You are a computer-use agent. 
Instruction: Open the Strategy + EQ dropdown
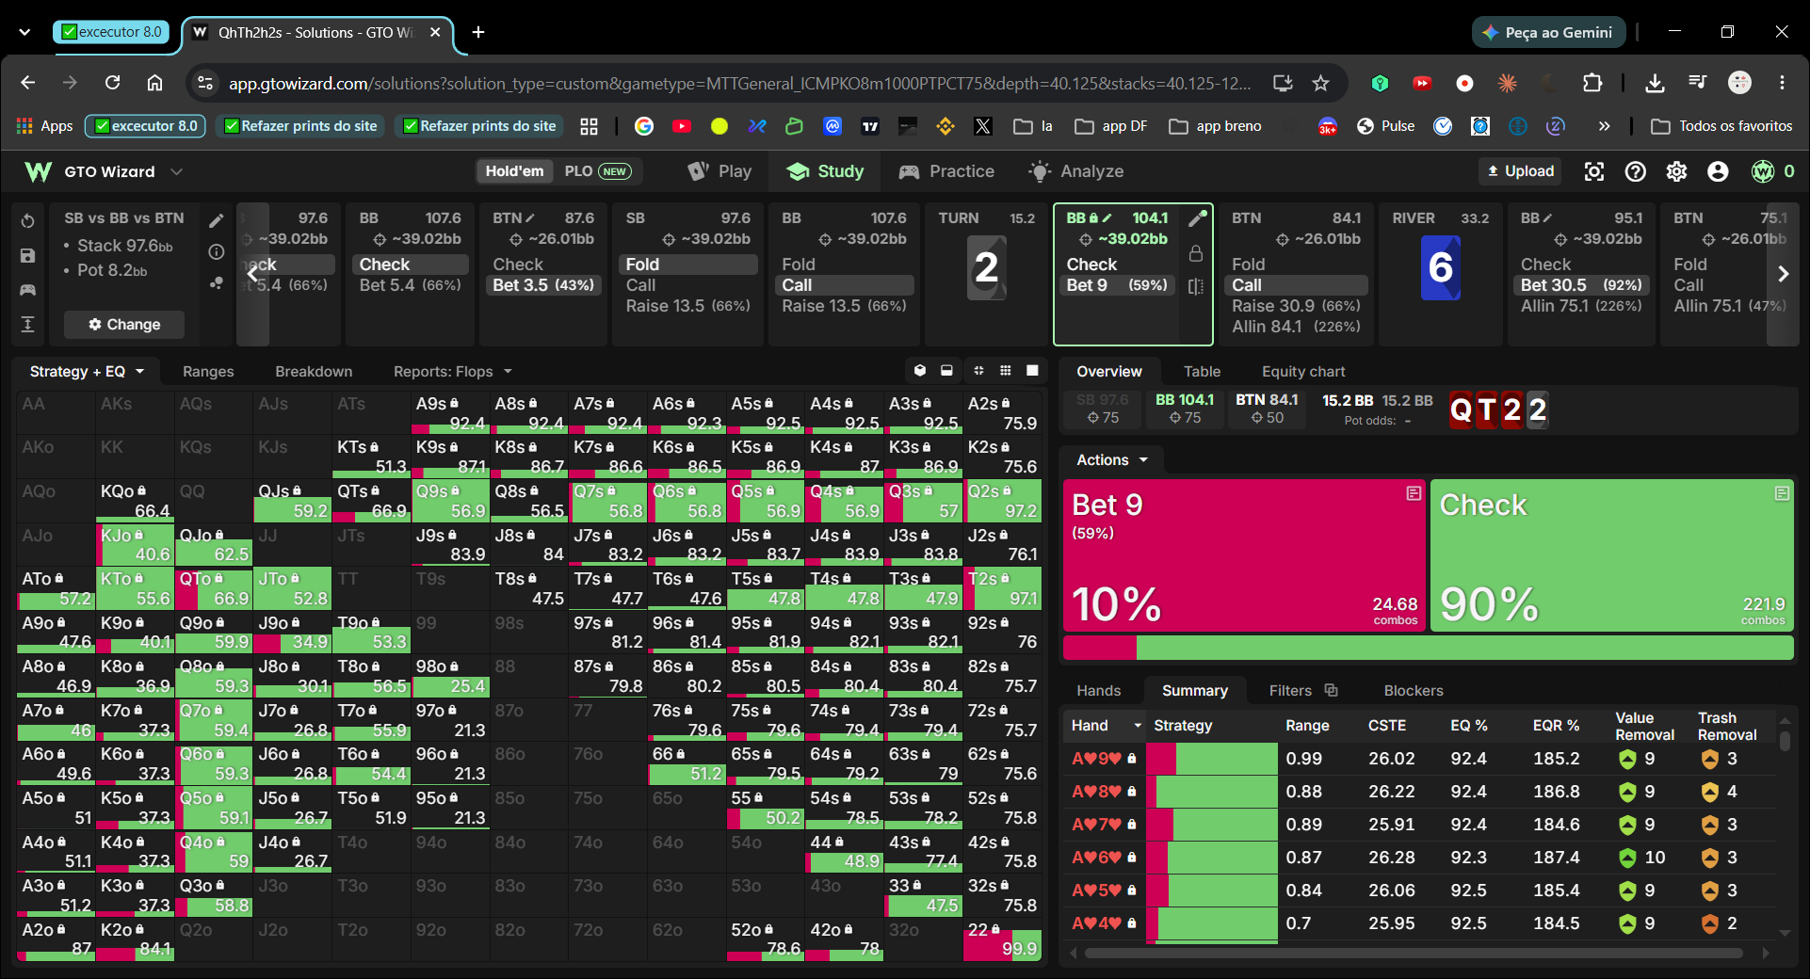[87, 372]
